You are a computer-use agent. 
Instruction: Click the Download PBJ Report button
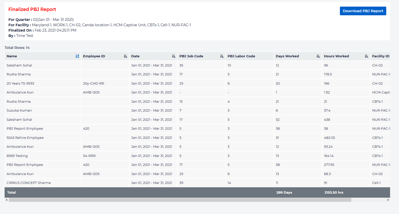tap(363, 11)
